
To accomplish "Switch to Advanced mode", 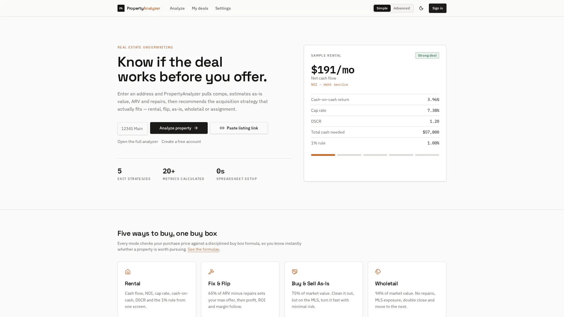I will coord(402,8).
